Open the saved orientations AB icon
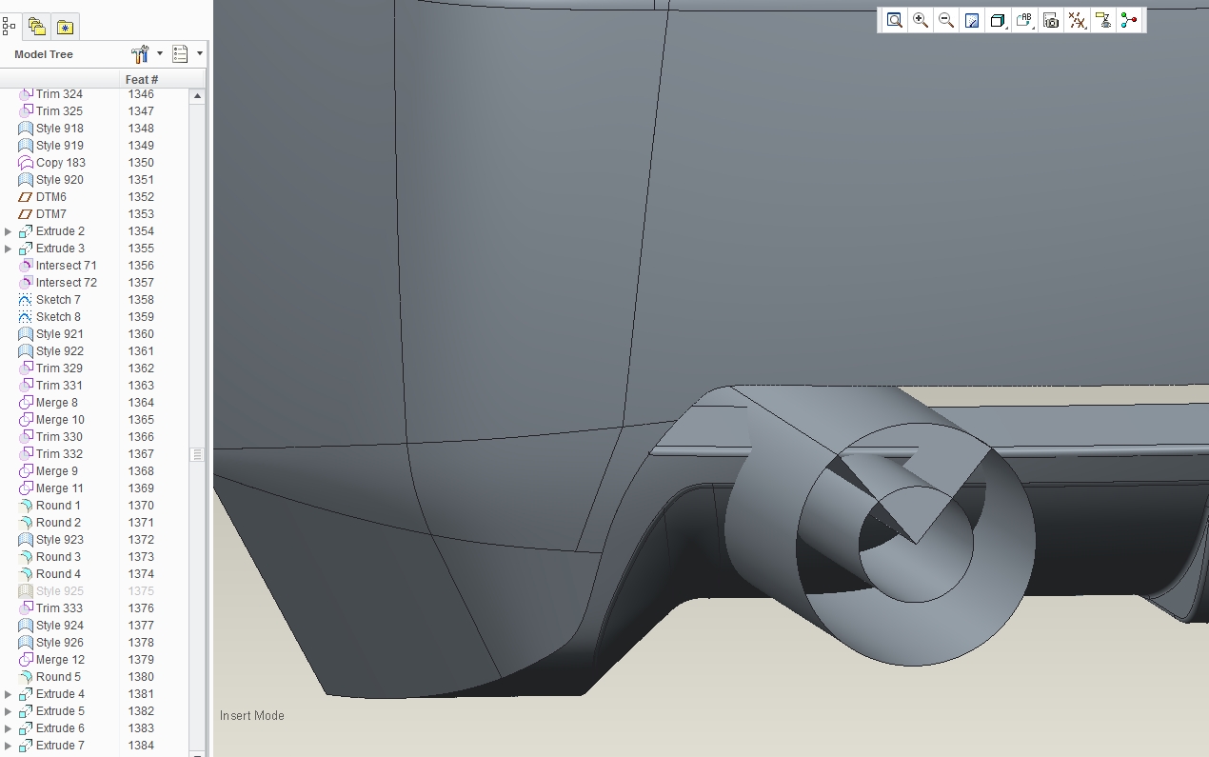The width and height of the screenshot is (1209, 757). (x=1024, y=20)
